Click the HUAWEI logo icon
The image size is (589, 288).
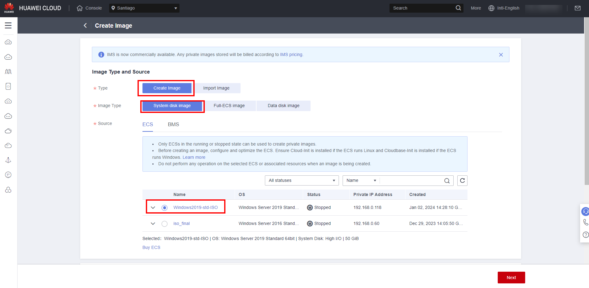tap(9, 8)
